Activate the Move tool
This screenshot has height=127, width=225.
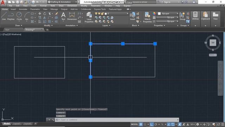40,13
